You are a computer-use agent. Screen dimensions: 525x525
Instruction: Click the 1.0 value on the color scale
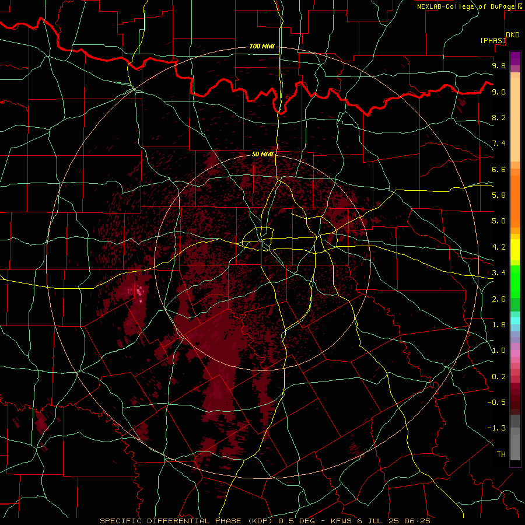[499, 351]
